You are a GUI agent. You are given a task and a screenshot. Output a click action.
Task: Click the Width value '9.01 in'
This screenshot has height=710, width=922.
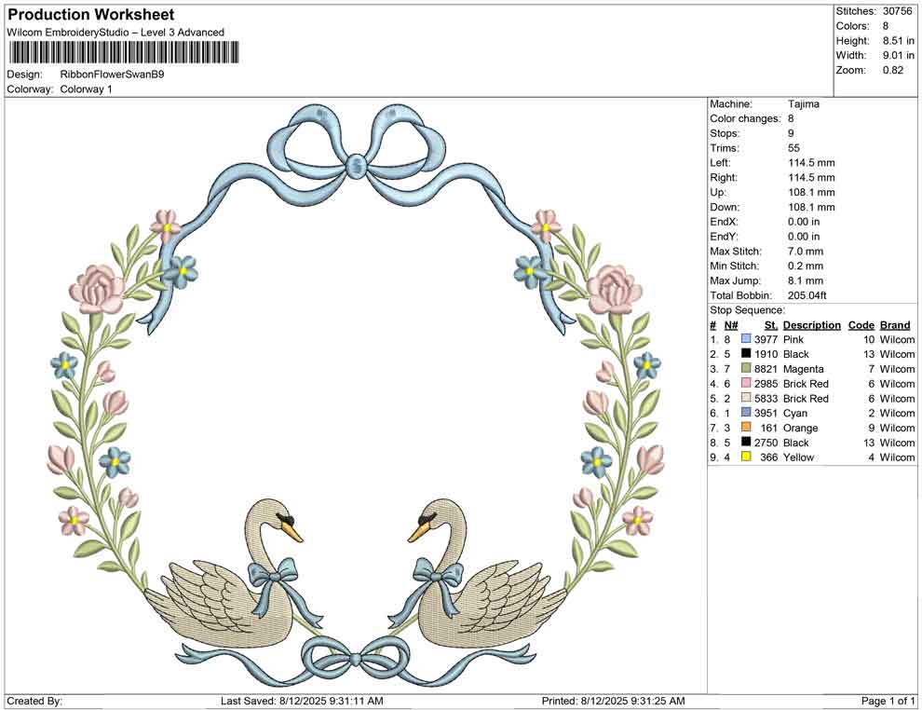tap(899, 55)
